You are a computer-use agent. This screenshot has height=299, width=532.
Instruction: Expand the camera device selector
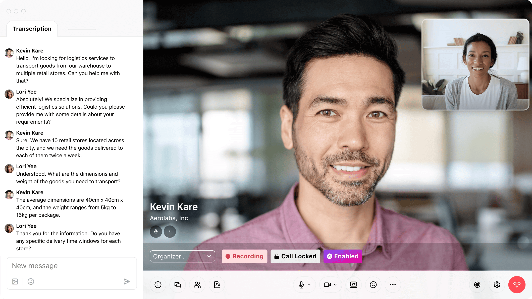click(x=335, y=285)
